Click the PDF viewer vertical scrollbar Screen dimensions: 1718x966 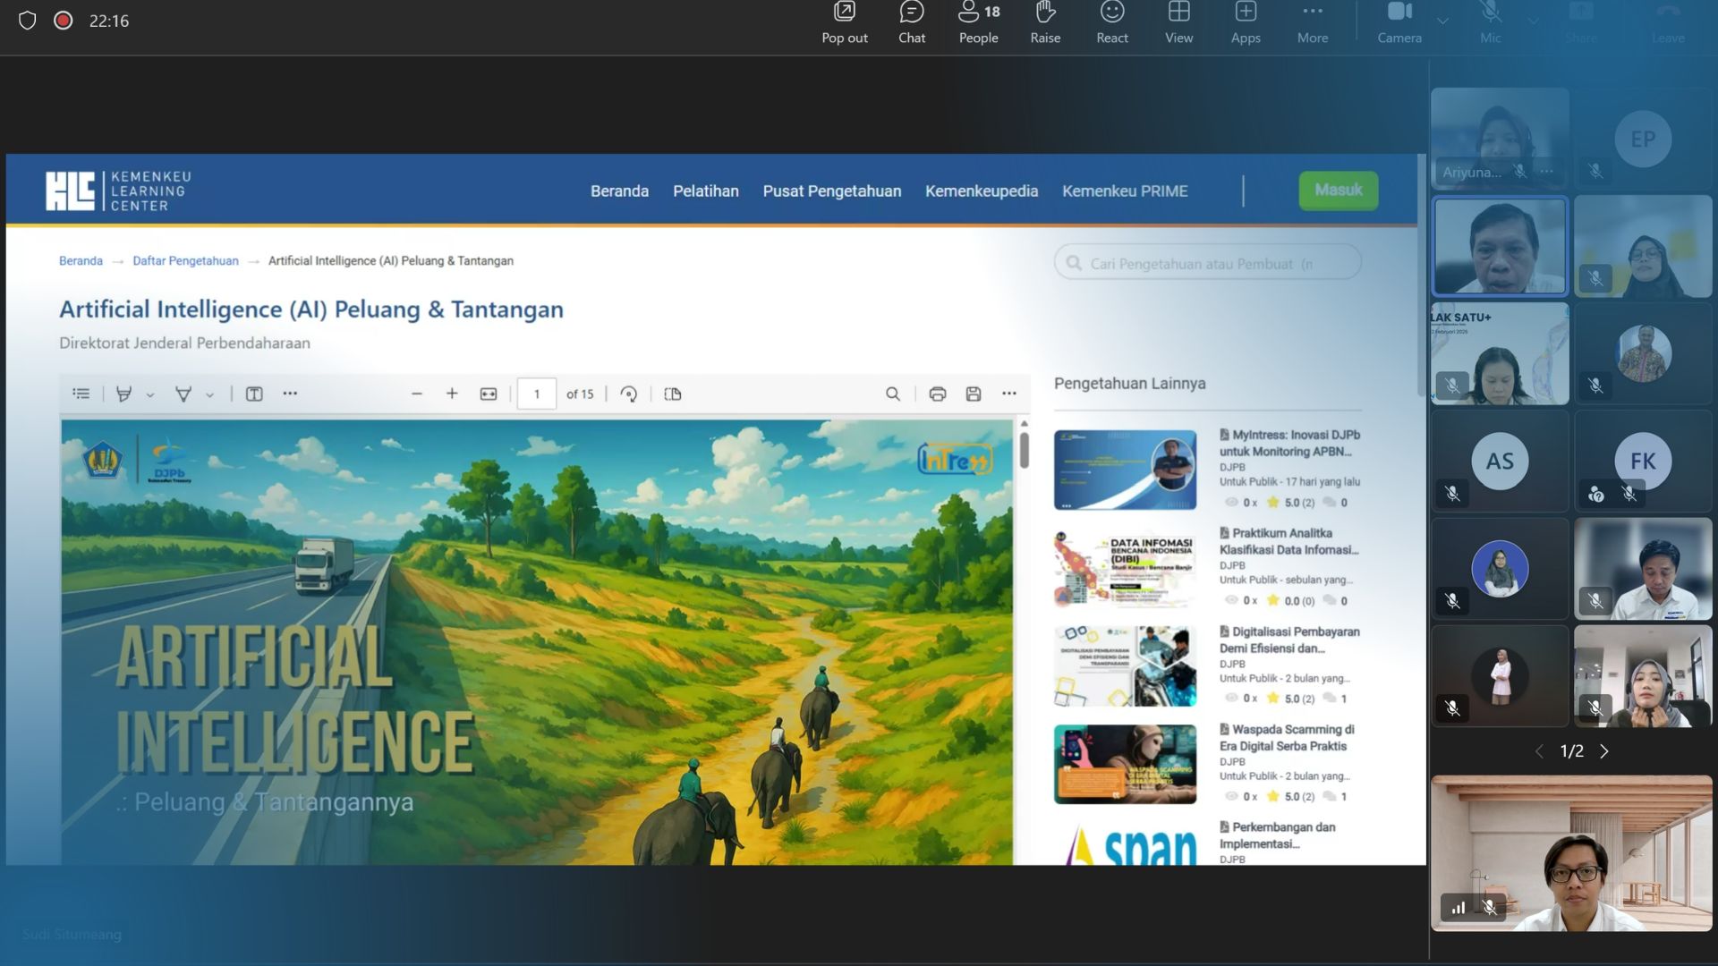click(x=1024, y=450)
